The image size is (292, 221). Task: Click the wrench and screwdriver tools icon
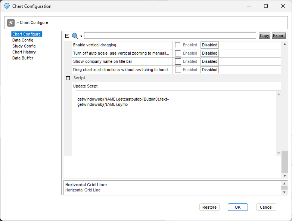[10, 23]
